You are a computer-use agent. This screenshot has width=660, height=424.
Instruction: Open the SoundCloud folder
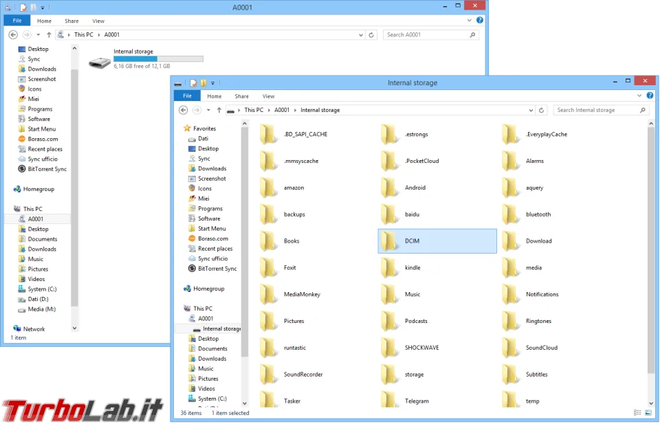pos(530,348)
